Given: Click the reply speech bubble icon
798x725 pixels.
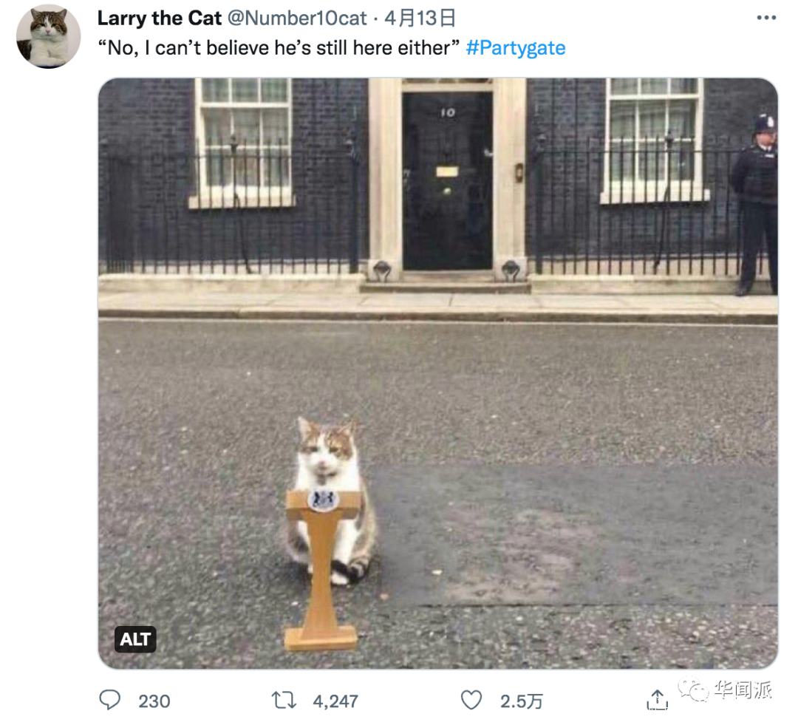Looking at the screenshot, I should 110,700.
